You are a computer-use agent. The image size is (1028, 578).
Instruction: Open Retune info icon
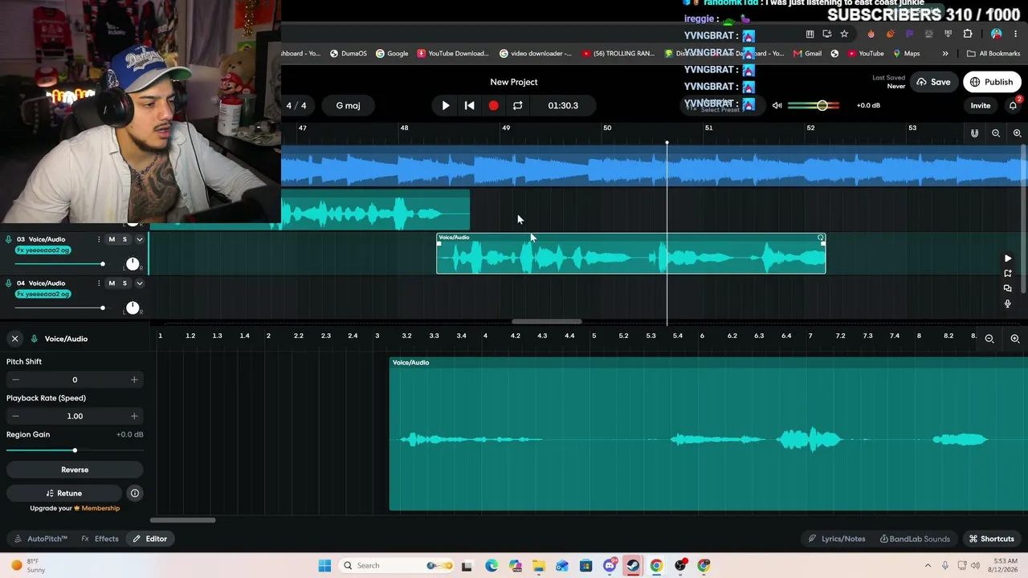(135, 493)
